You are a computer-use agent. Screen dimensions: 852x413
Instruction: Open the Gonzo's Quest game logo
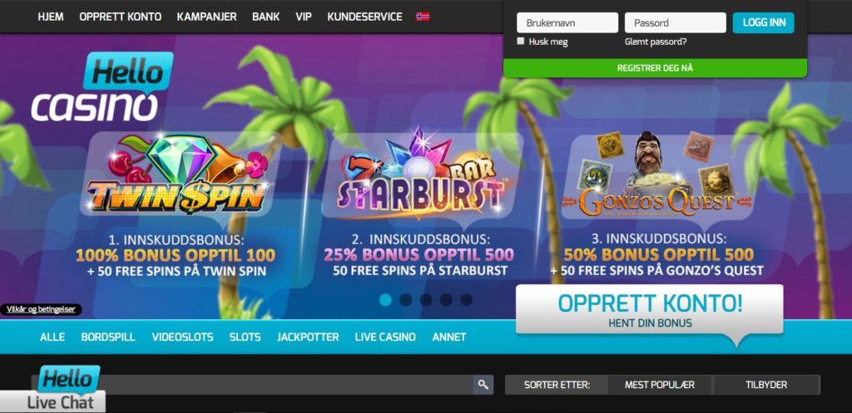tap(657, 175)
